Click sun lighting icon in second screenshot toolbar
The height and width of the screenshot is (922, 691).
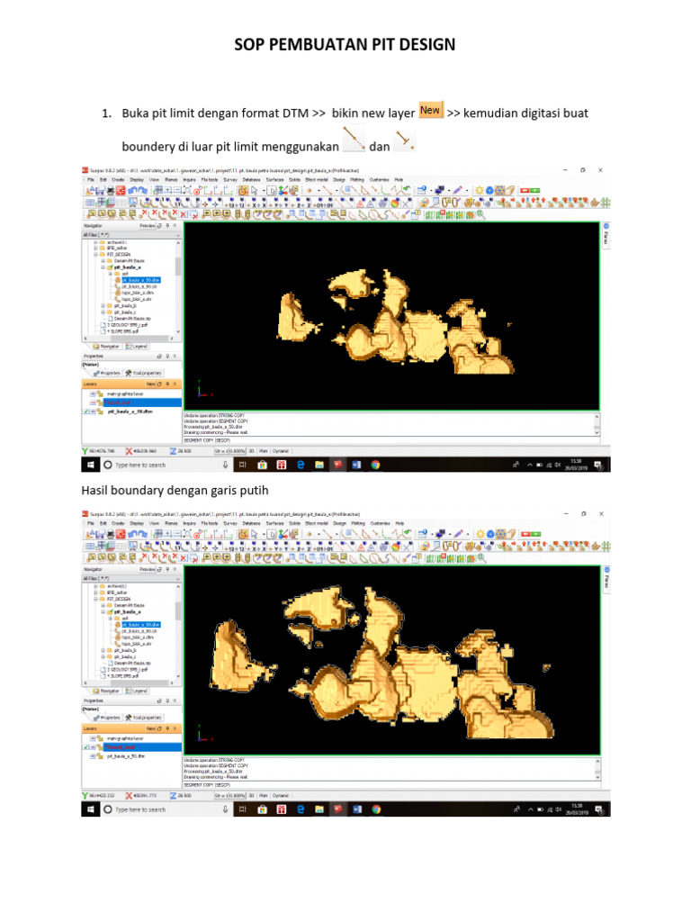[x=480, y=535]
